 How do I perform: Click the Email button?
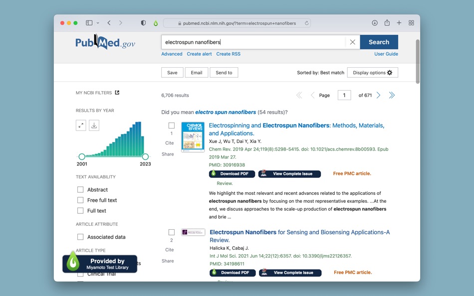197,72
